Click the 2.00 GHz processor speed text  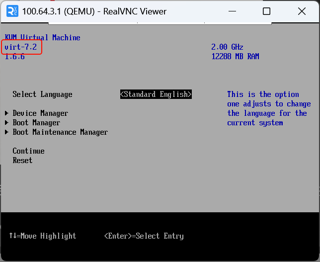coord(227,47)
